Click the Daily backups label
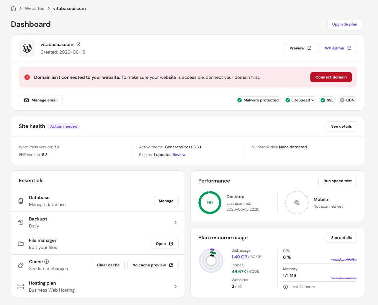 coord(34,226)
